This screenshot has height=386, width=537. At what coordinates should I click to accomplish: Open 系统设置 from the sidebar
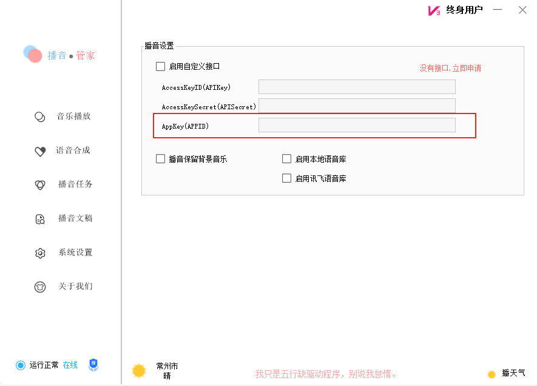pos(75,252)
